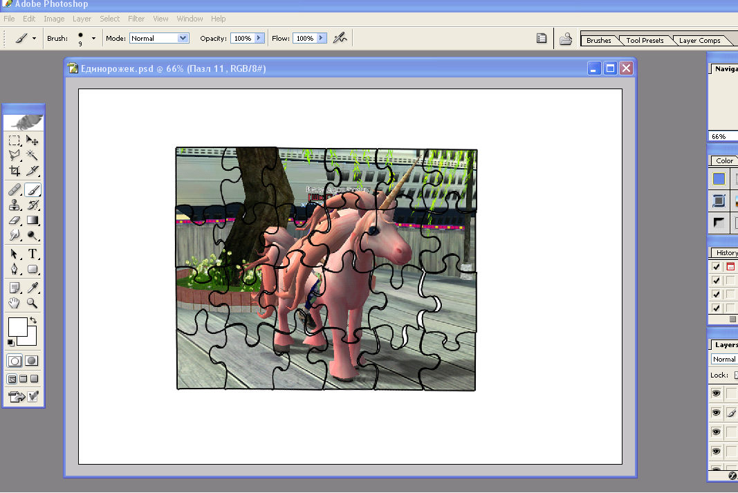Screen dimensions: 738x493
Task: Select the Smudge tool
Action: point(15,234)
